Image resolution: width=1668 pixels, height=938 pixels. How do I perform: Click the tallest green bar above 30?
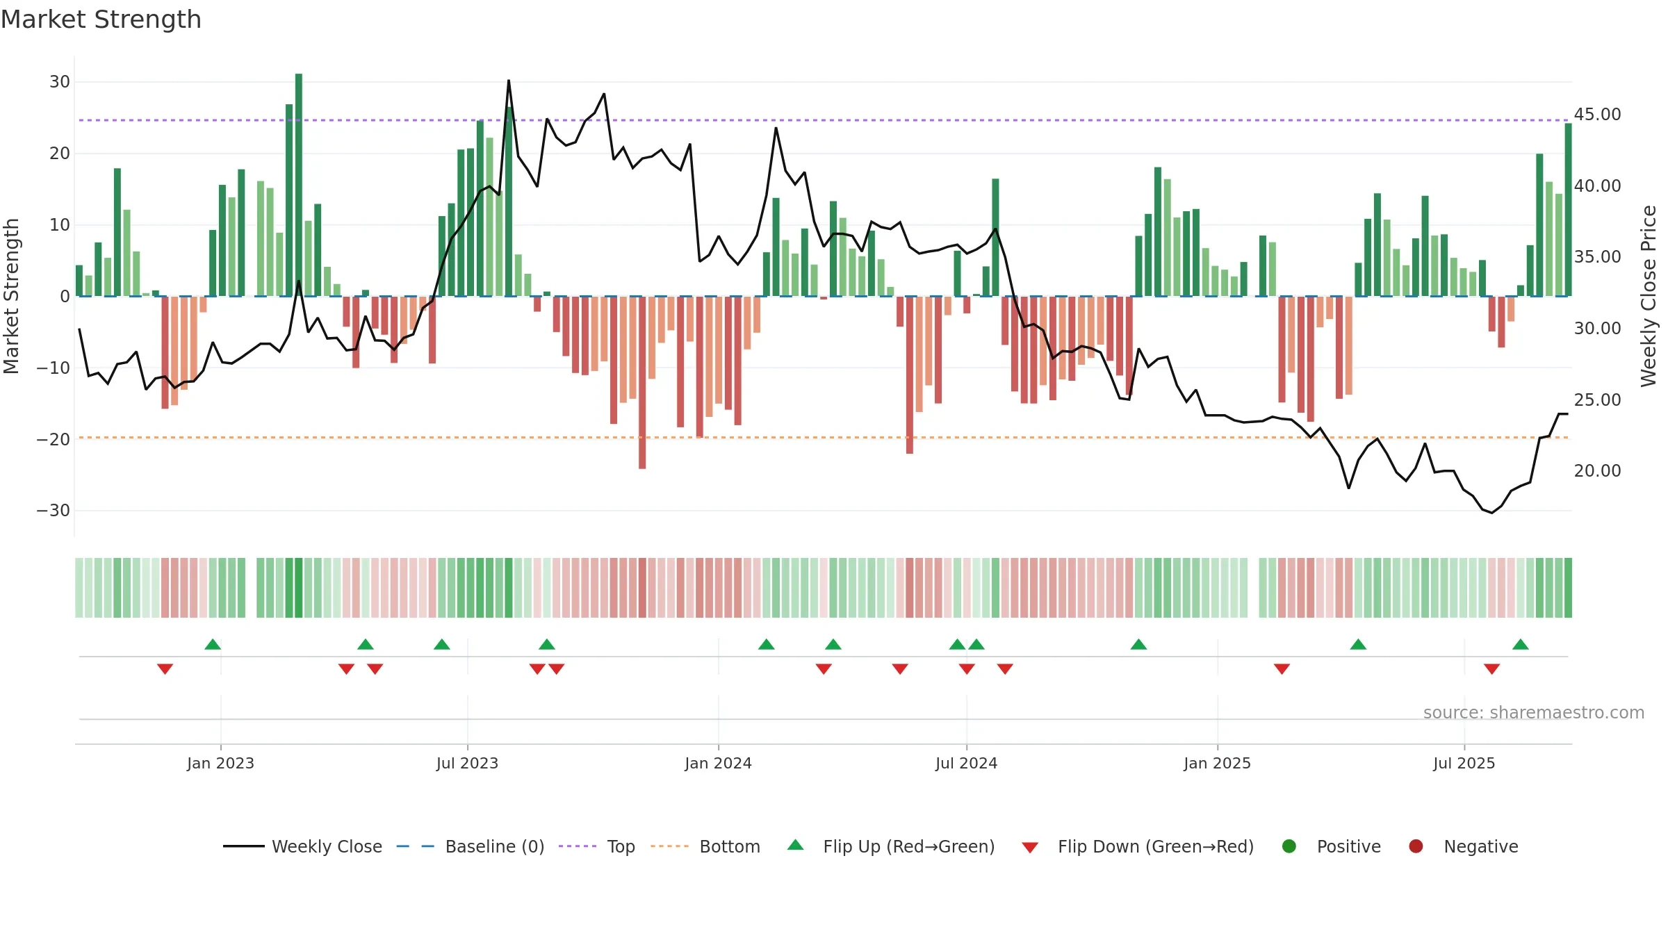(x=299, y=185)
